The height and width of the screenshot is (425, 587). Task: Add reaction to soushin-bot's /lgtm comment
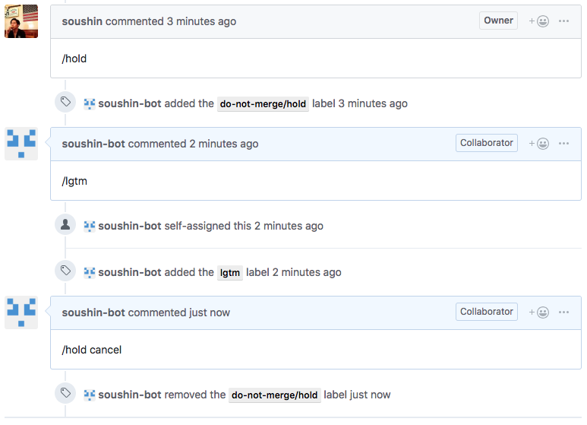point(538,144)
